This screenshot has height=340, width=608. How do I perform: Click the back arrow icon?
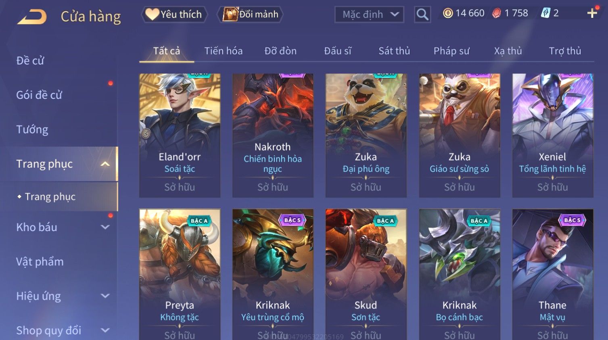pyautogui.click(x=31, y=17)
